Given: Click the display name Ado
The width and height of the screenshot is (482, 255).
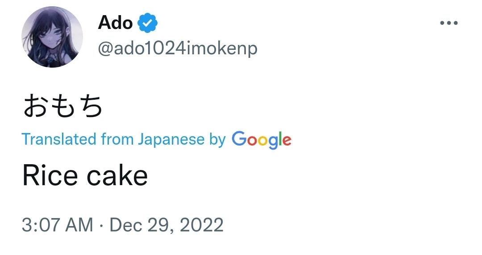Looking at the screenshot, I should pos(115,23).
